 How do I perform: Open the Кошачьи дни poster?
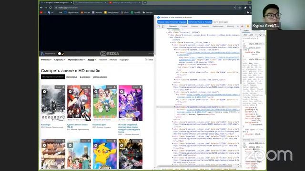coord(105,103)
